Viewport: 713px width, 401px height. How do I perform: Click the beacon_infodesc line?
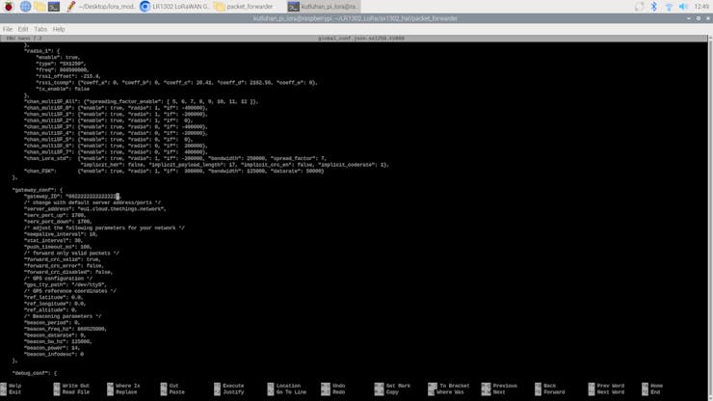[x=54, y=354]
